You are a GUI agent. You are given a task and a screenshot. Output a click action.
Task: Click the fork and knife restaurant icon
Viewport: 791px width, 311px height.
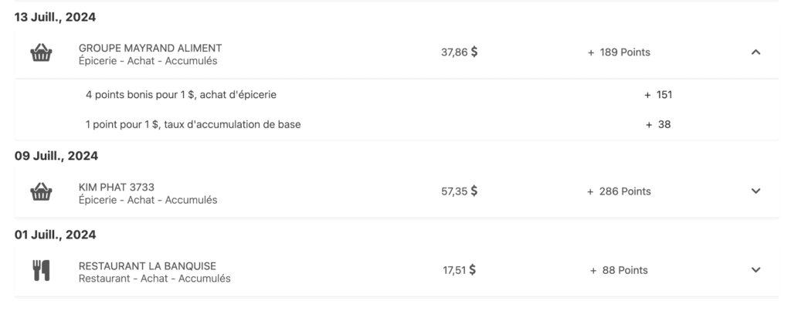click(x=40, y=271)
